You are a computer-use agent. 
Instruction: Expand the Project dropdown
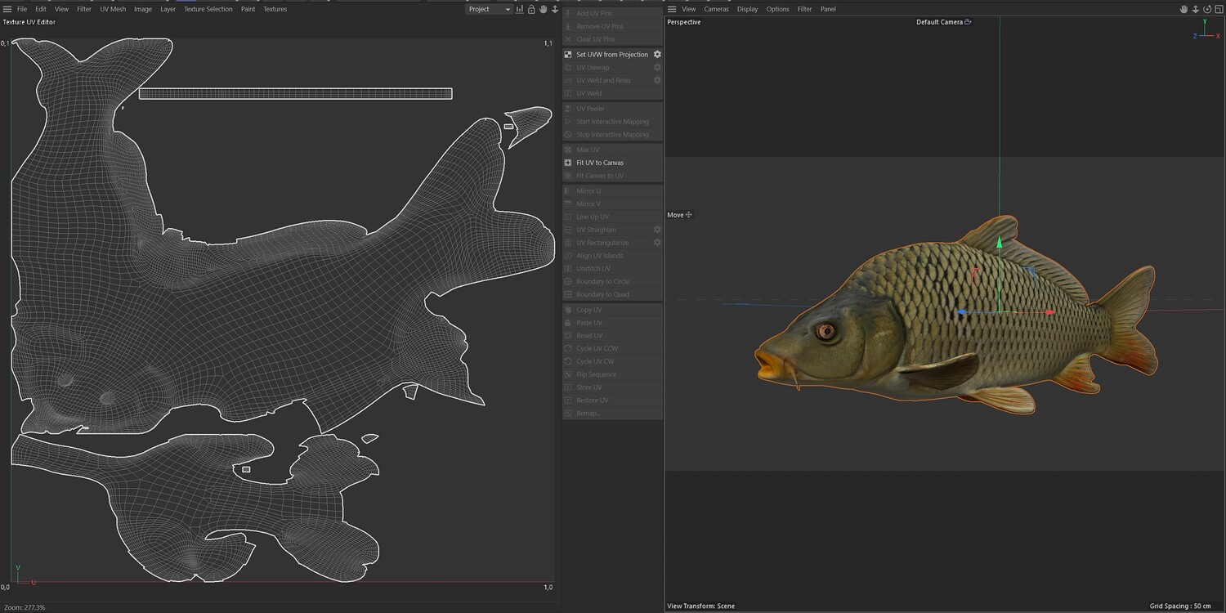[x=489, y=9]
